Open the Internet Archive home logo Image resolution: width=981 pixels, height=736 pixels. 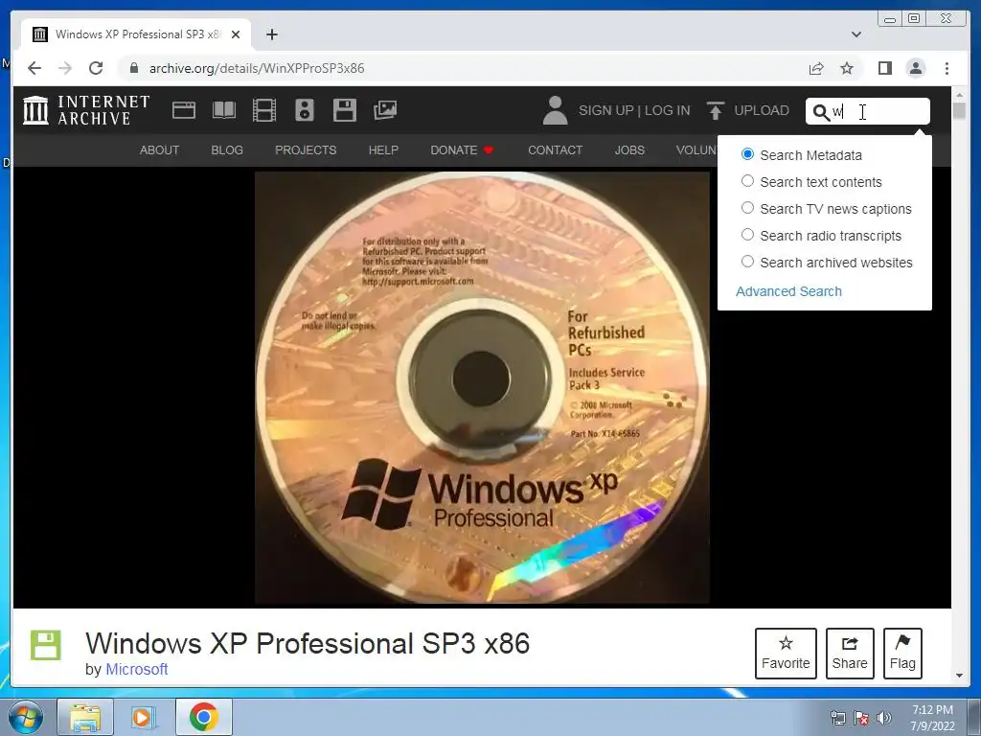pos(86,110)
